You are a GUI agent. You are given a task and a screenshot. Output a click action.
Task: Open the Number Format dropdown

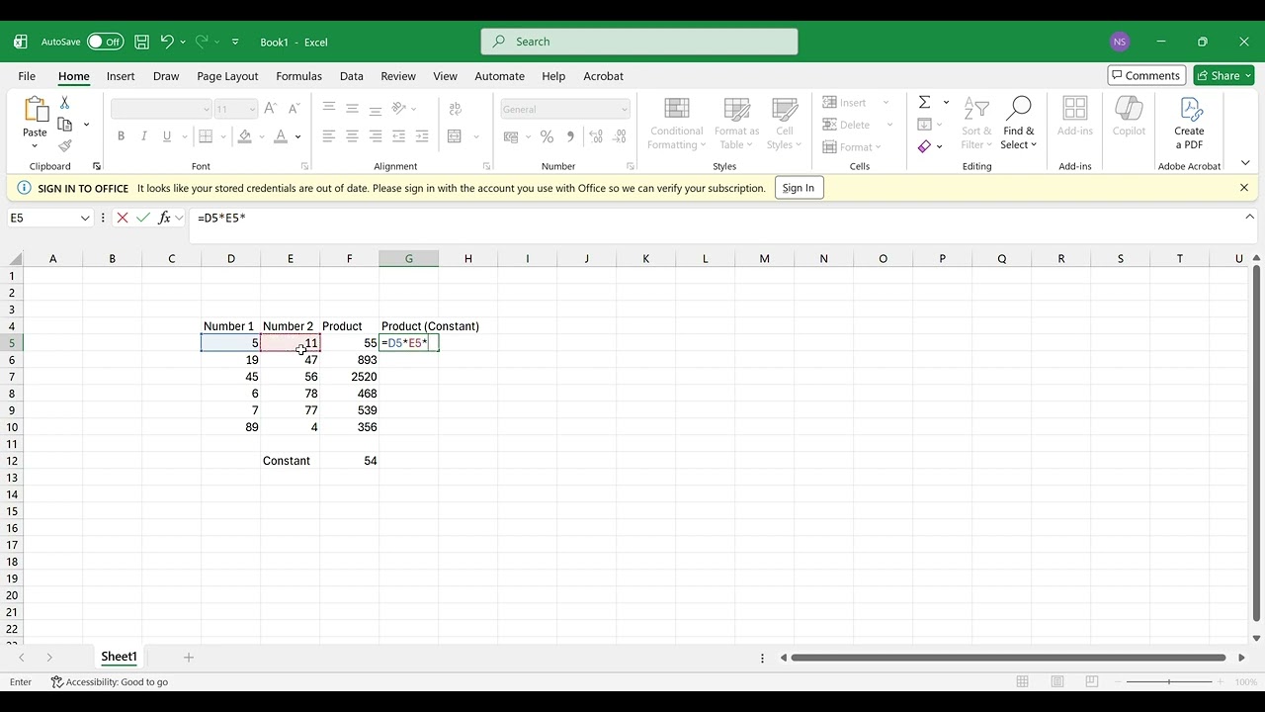point(624,109)
